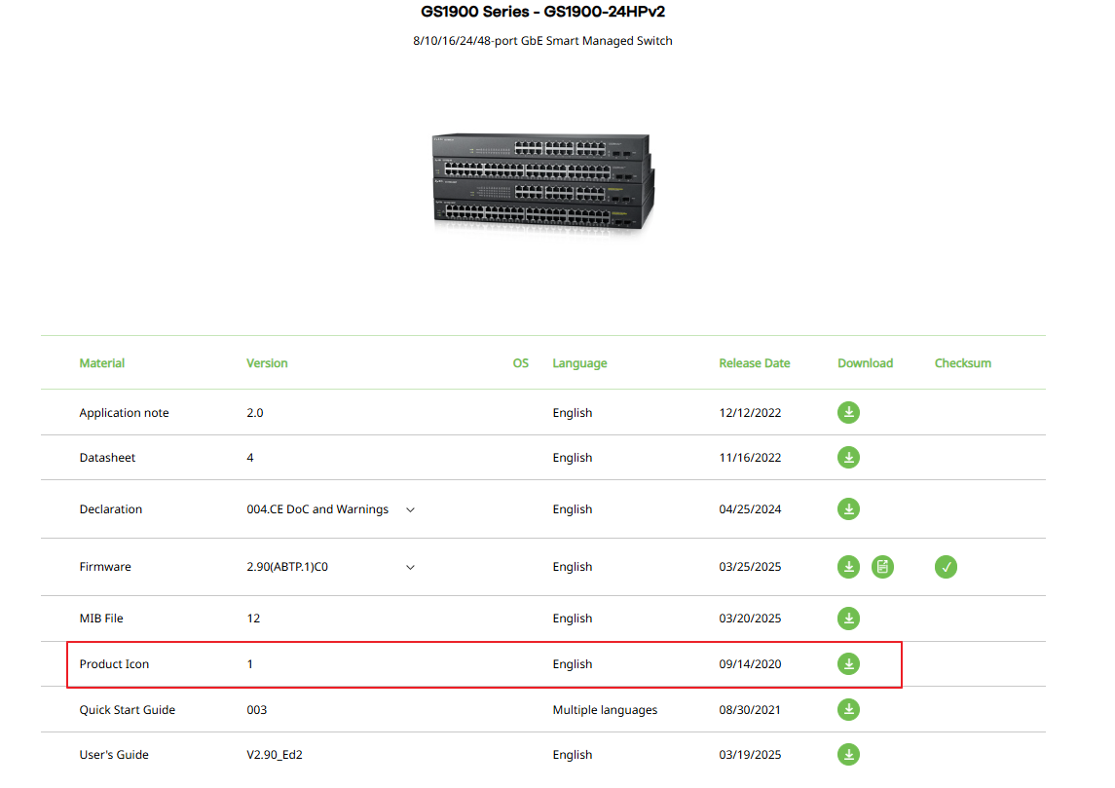Click the Multiple languages cell

click(605, 710)
